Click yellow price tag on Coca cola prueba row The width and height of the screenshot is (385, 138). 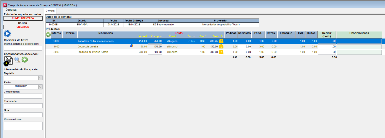pyautogui.click(x=221, y=47)
